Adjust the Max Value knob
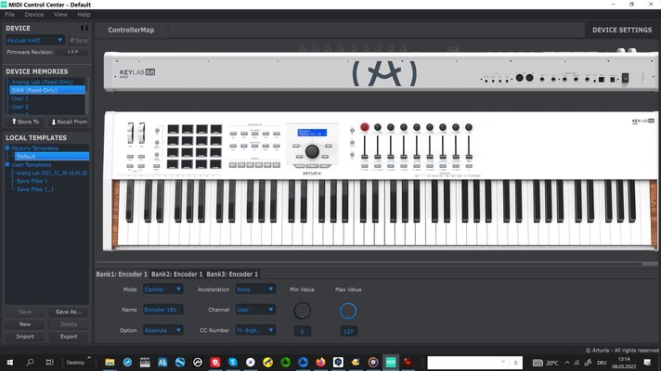This screenshot has width=661, height=371. [x=348, y=311]
